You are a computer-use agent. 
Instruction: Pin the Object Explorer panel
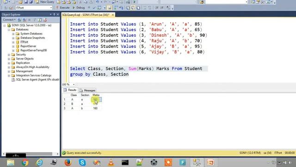[54, 14]
